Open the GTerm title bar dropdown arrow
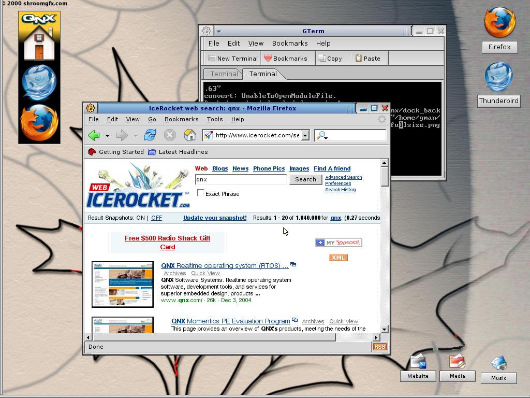530x398 pixels. 219,31
